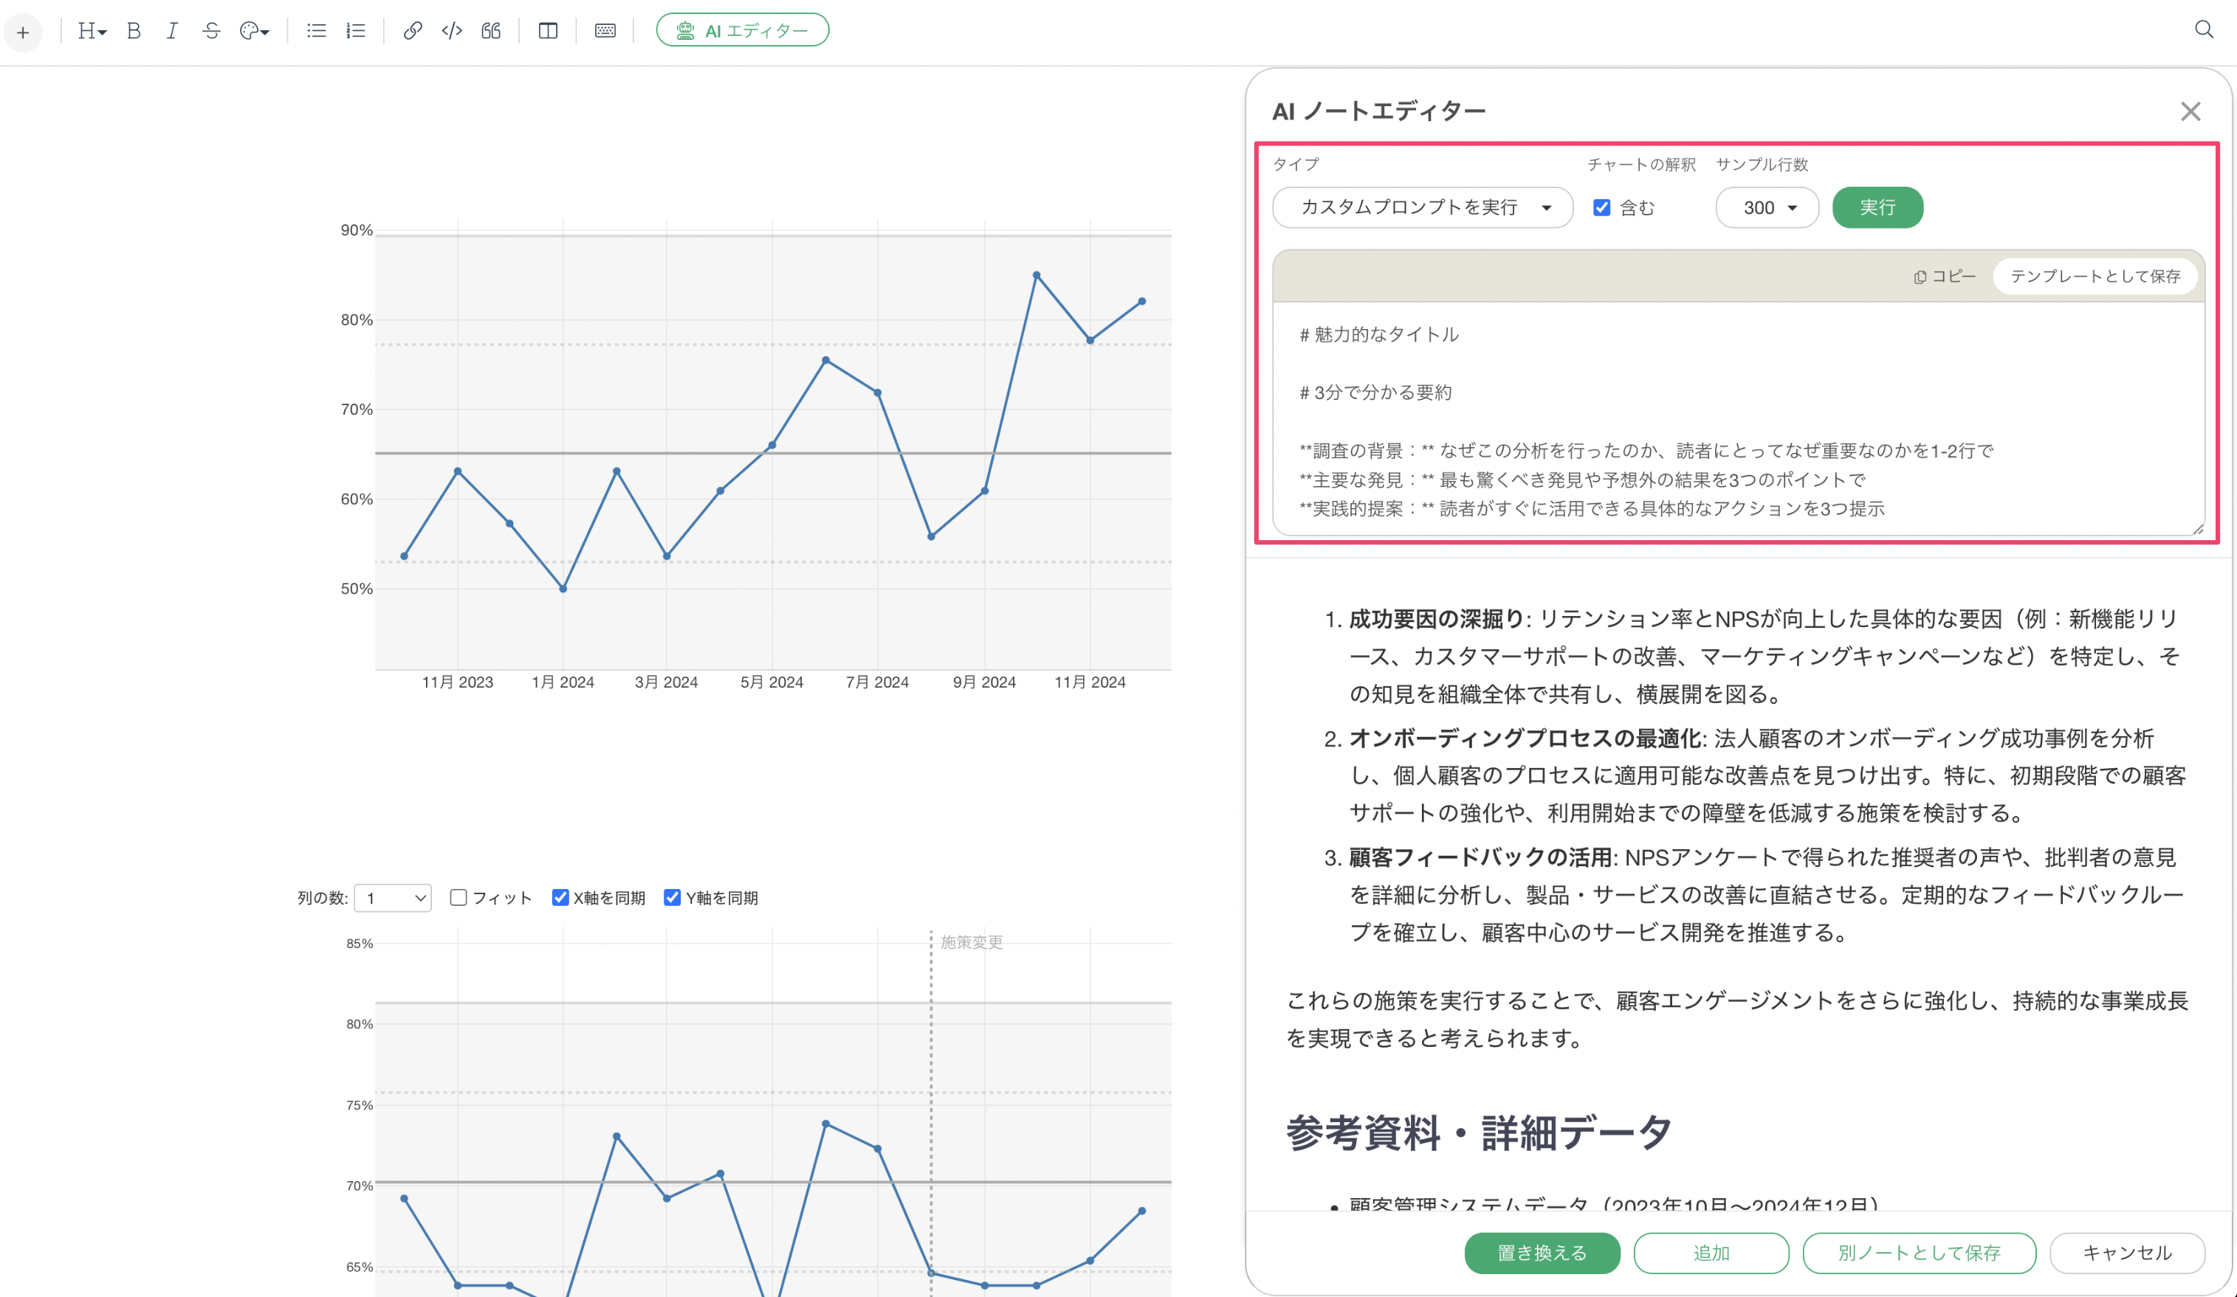
Task: Insert a numbered list
Action: coord(355,31)
